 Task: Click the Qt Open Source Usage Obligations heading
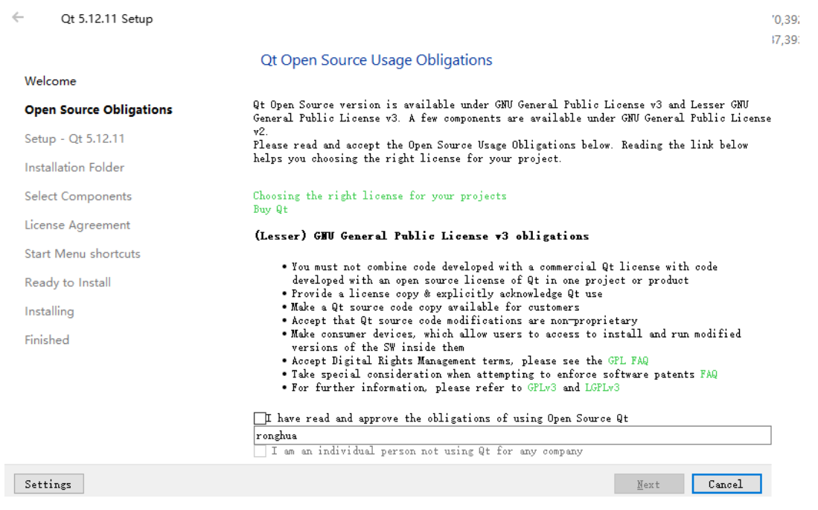[x=376, y=60]
